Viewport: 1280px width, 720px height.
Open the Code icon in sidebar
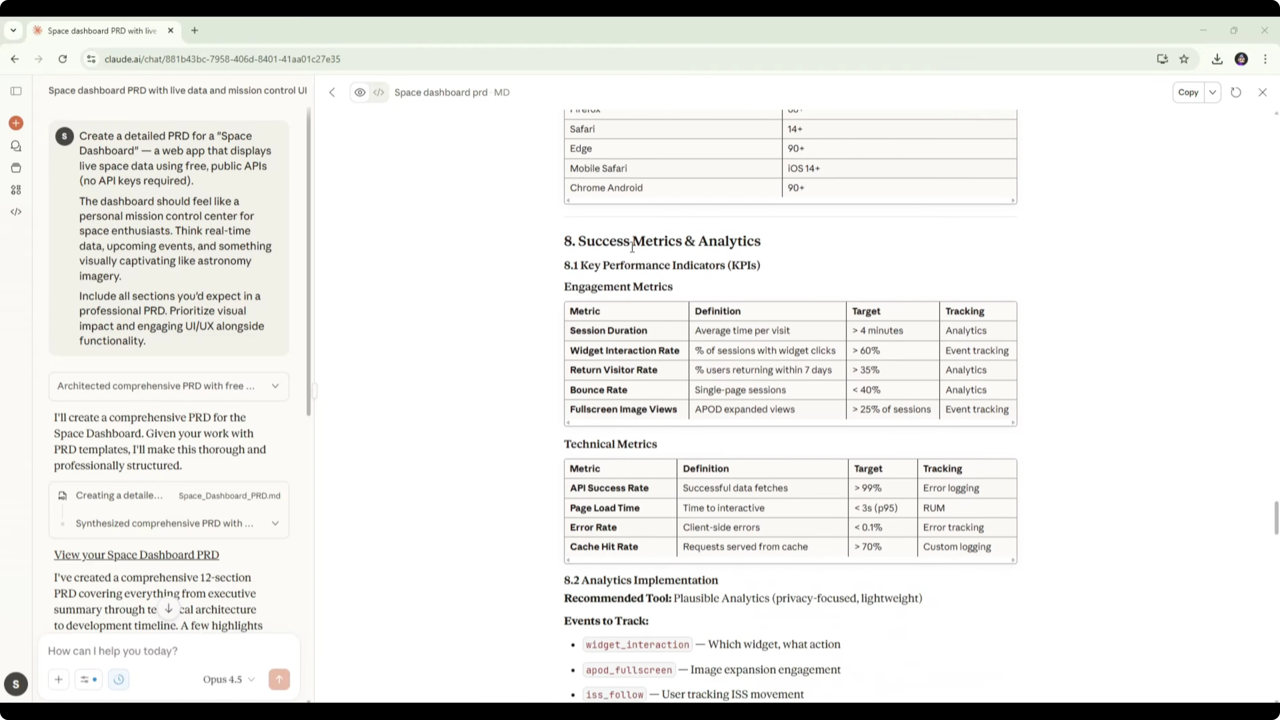(16, 212)
